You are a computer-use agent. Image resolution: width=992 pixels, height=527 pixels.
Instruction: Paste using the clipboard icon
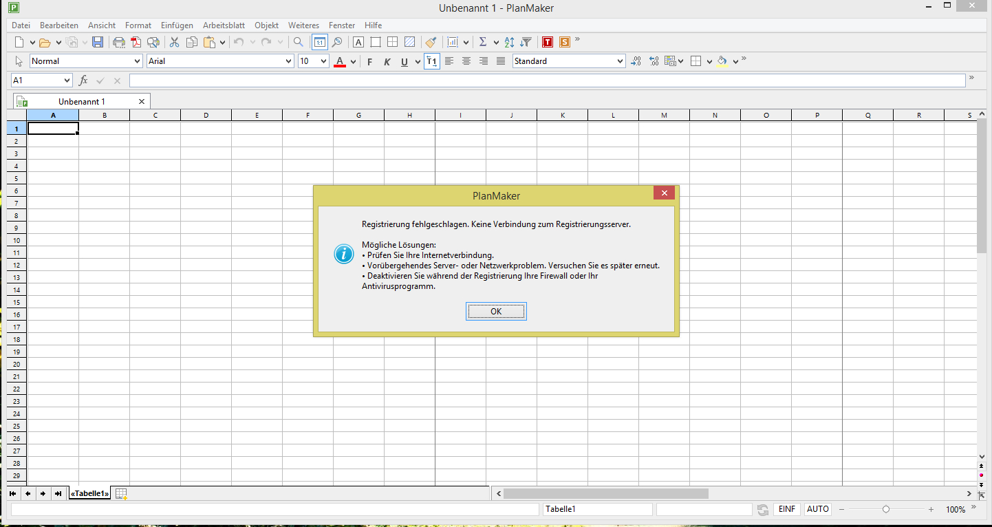[x=209, y=43]
